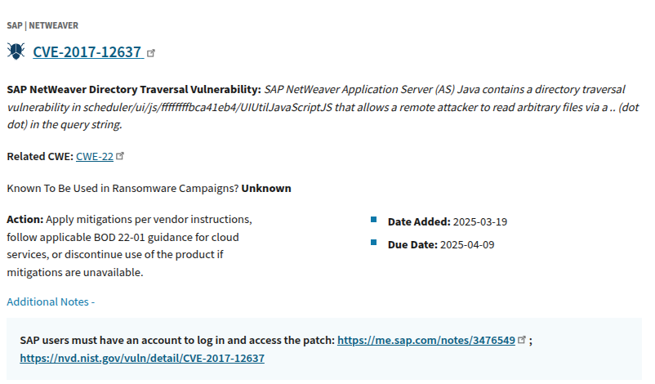Viewport: 655px width, 384px height.
Task: Open the me.sap.com notes 3476549 link
Action: point(426,340)
